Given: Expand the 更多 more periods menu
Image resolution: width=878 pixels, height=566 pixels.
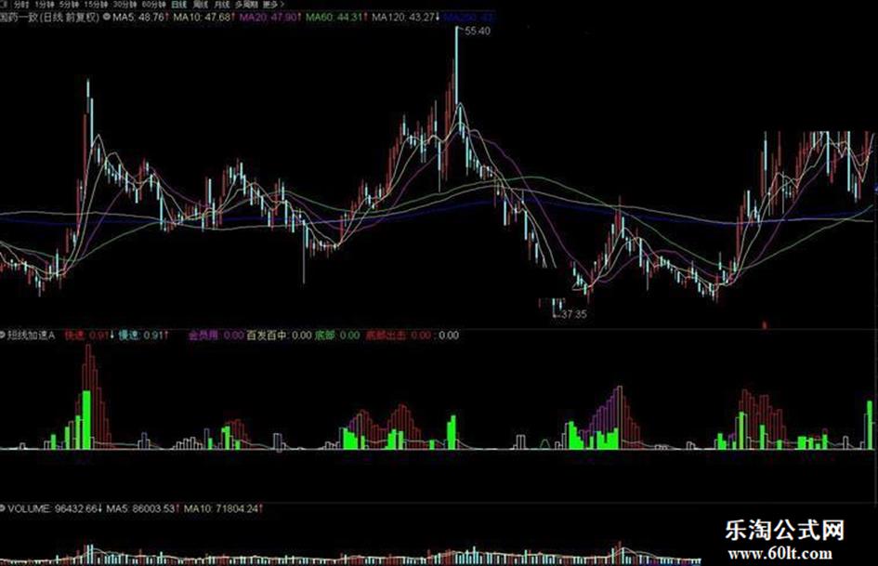Looking at the screenshot, I should (273, 5).
